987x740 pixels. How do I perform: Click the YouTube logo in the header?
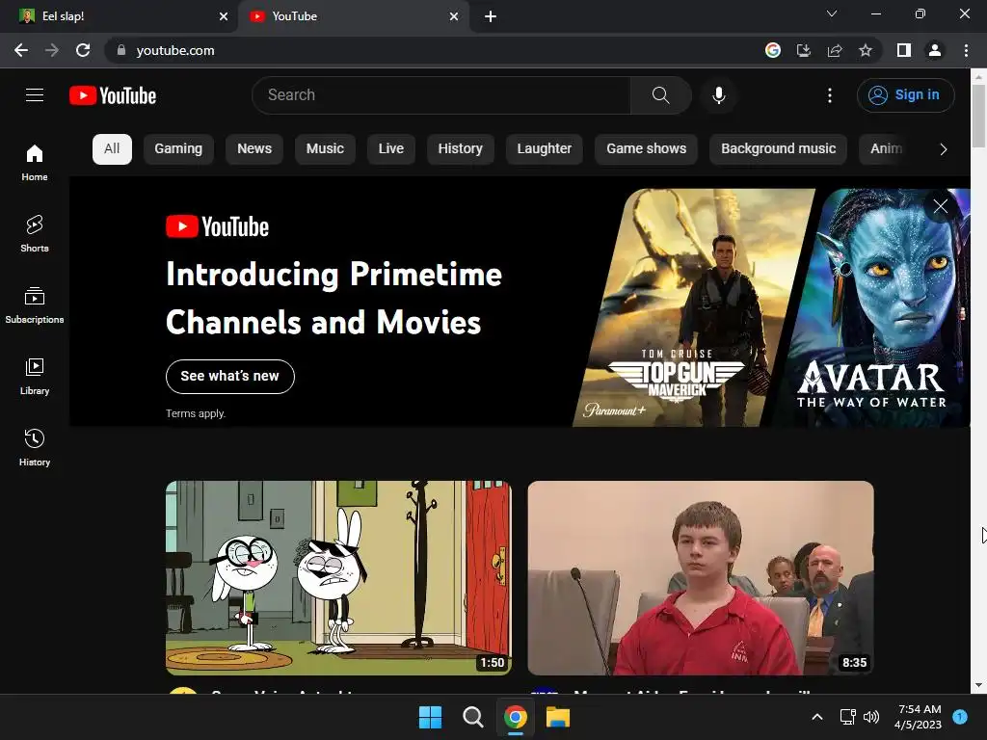click(x=113, y=95)
